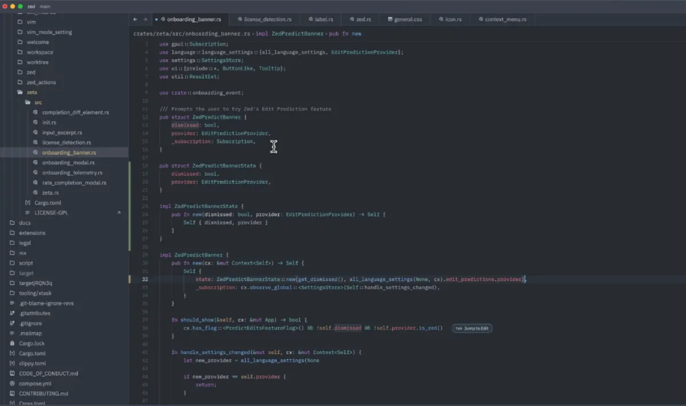Click the main branch label in title bar
Image resolution: width=686 pixels, height=406 pixels.
coord(45,6)
